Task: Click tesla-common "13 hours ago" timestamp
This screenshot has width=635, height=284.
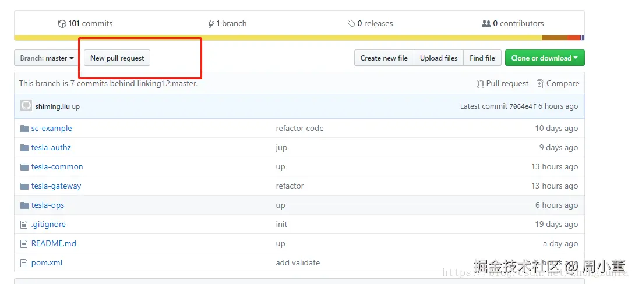Action: 555,166
